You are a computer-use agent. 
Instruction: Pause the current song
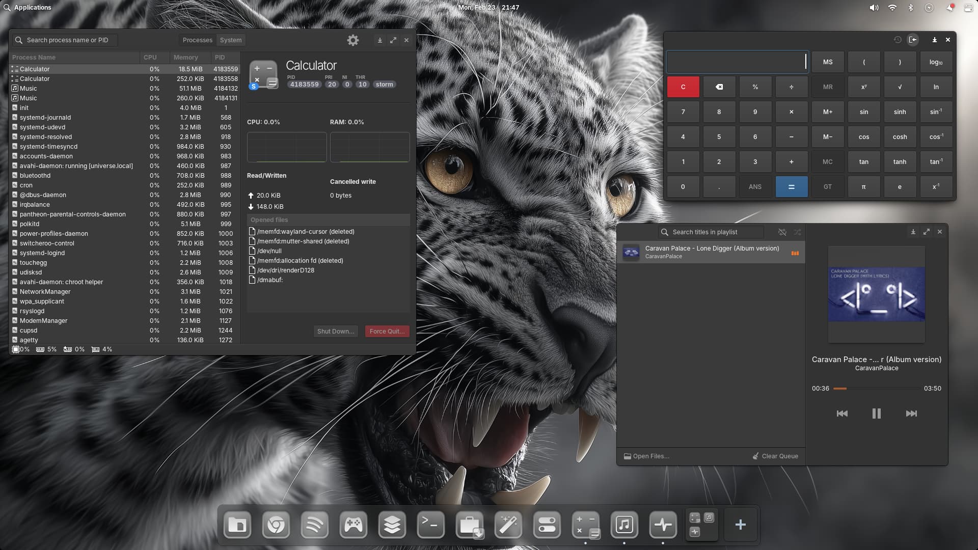[876, 414]
